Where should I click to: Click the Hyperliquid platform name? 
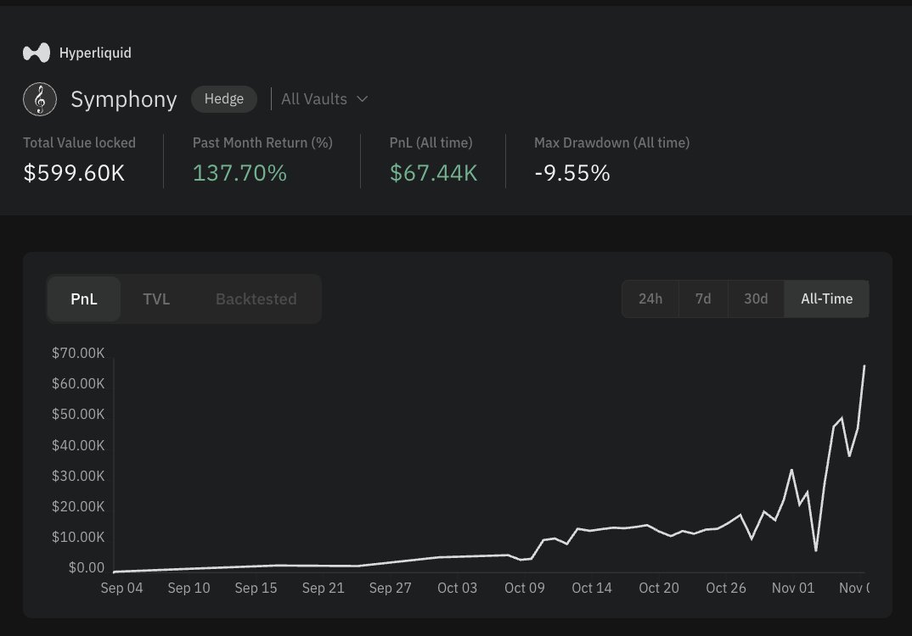(x=95, y=53)
